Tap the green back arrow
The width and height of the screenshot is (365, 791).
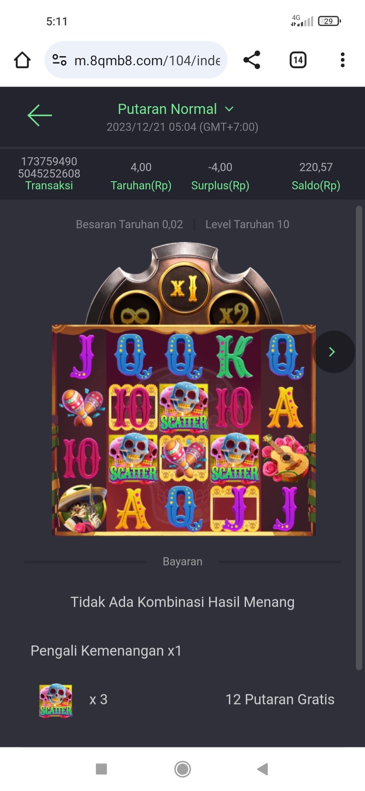(x=40, y=115)
